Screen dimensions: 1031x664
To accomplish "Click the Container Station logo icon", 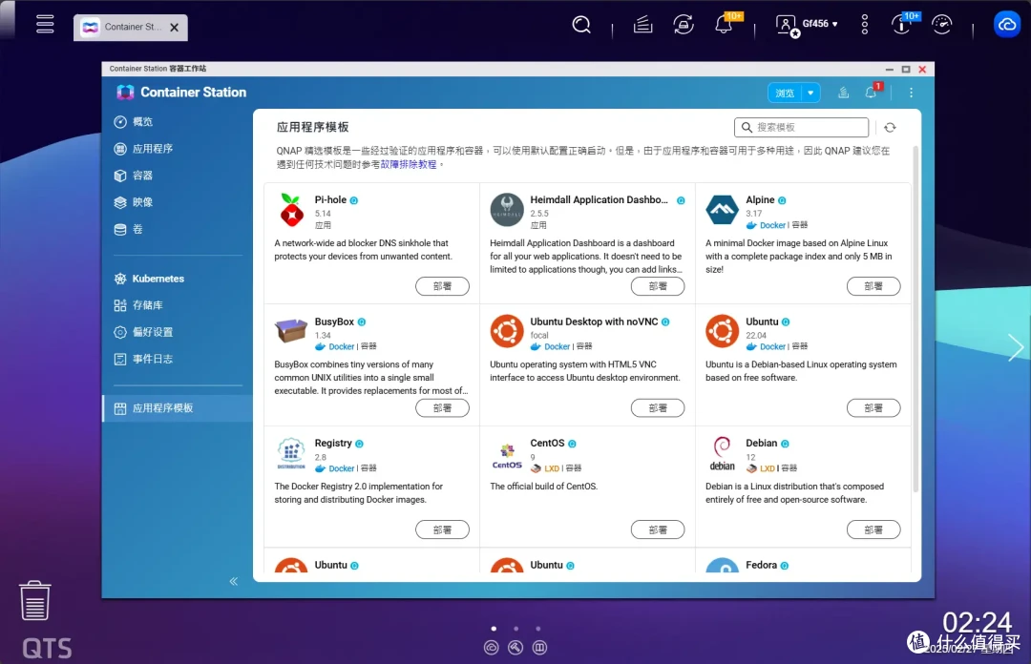I will click(125, 93).
